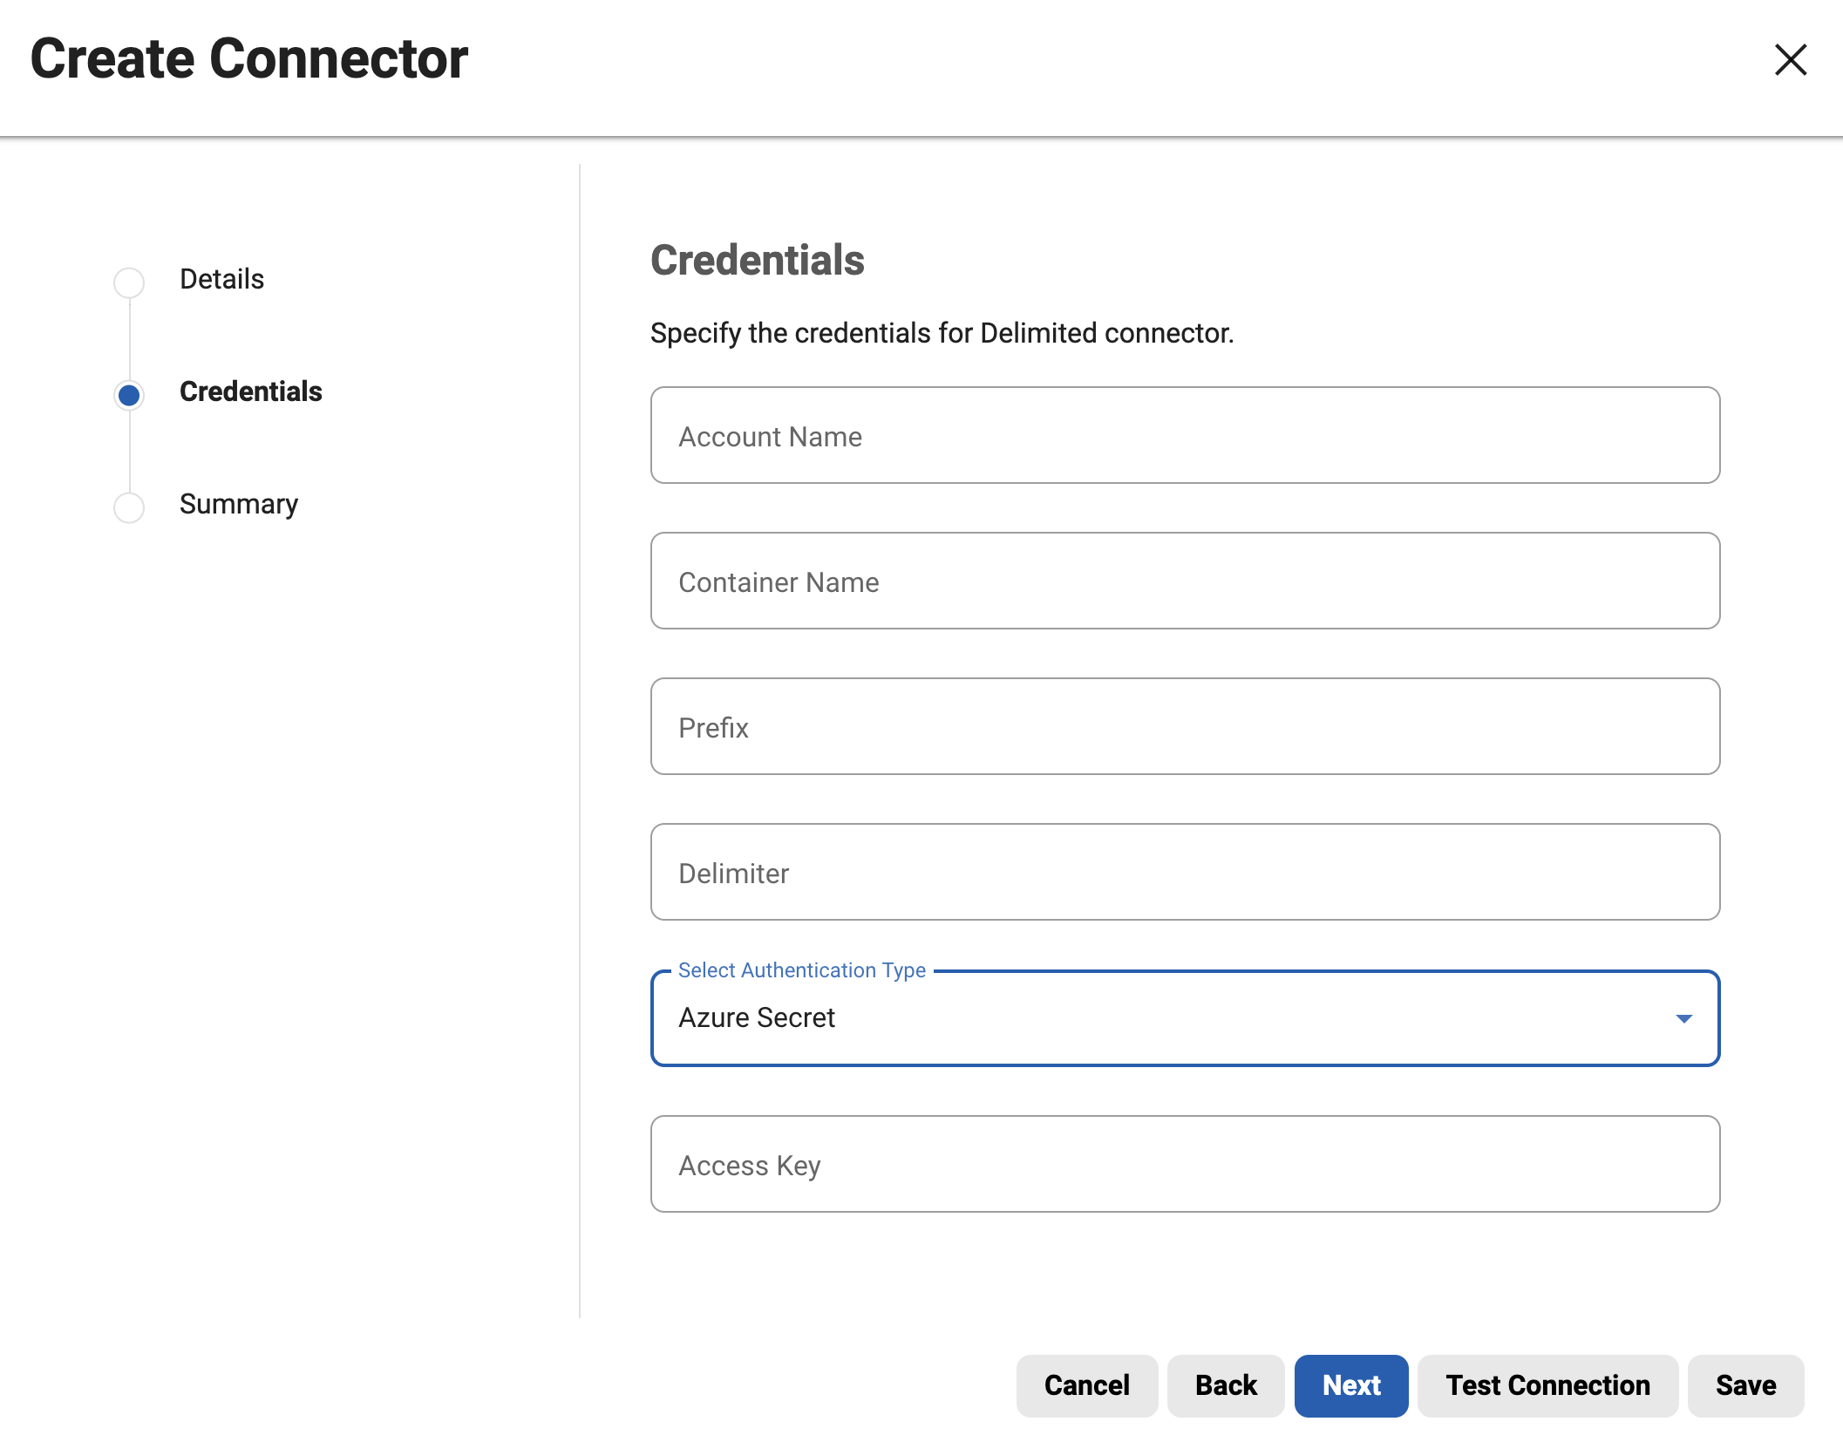The image size is (1843, 1442).
Task: Click the filled Credentials step indicator
Action: tap(129, 394)
